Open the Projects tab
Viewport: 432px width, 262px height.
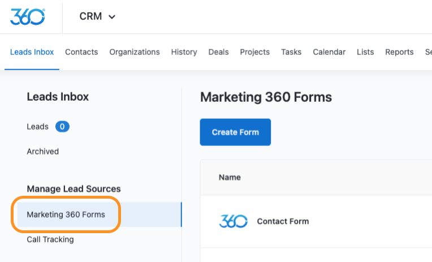[254, 52]
